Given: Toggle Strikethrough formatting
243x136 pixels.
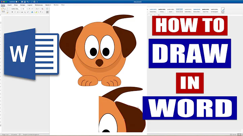Looking at the screenshot, I should pyautogui.click(x=22, y=12).
